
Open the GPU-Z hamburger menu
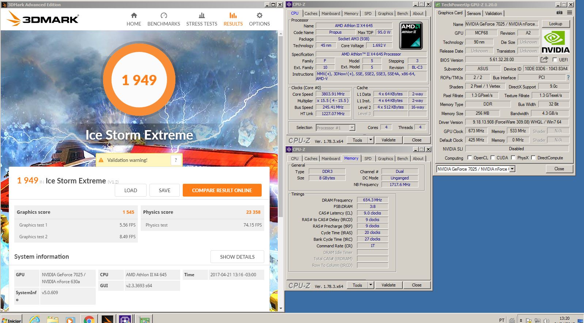(x=569, y=13)
